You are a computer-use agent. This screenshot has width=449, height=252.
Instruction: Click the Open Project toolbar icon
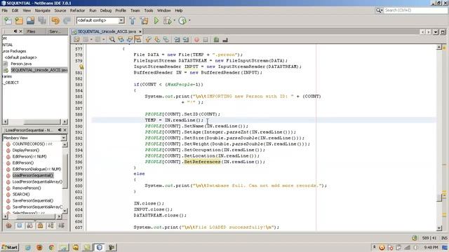30,20
